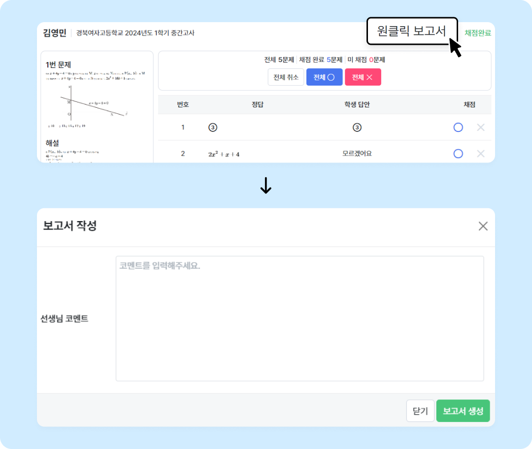This screenshot has height=449, width=532.
Task: Click the student name 김영민
Action: coord(55,33)
